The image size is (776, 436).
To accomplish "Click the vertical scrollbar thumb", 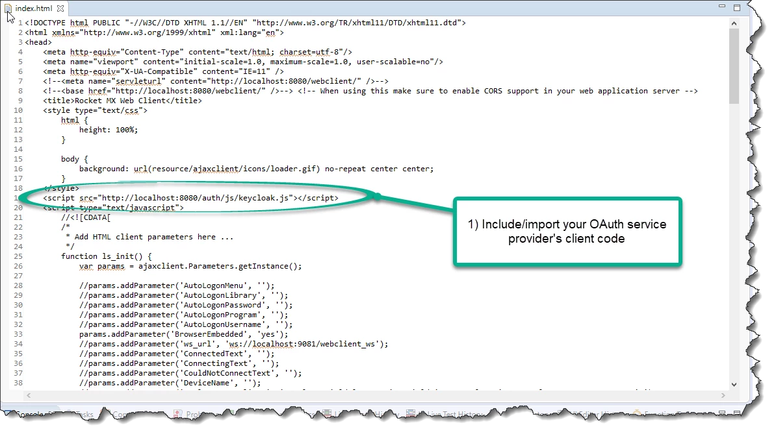I will (x=734, y=66).
